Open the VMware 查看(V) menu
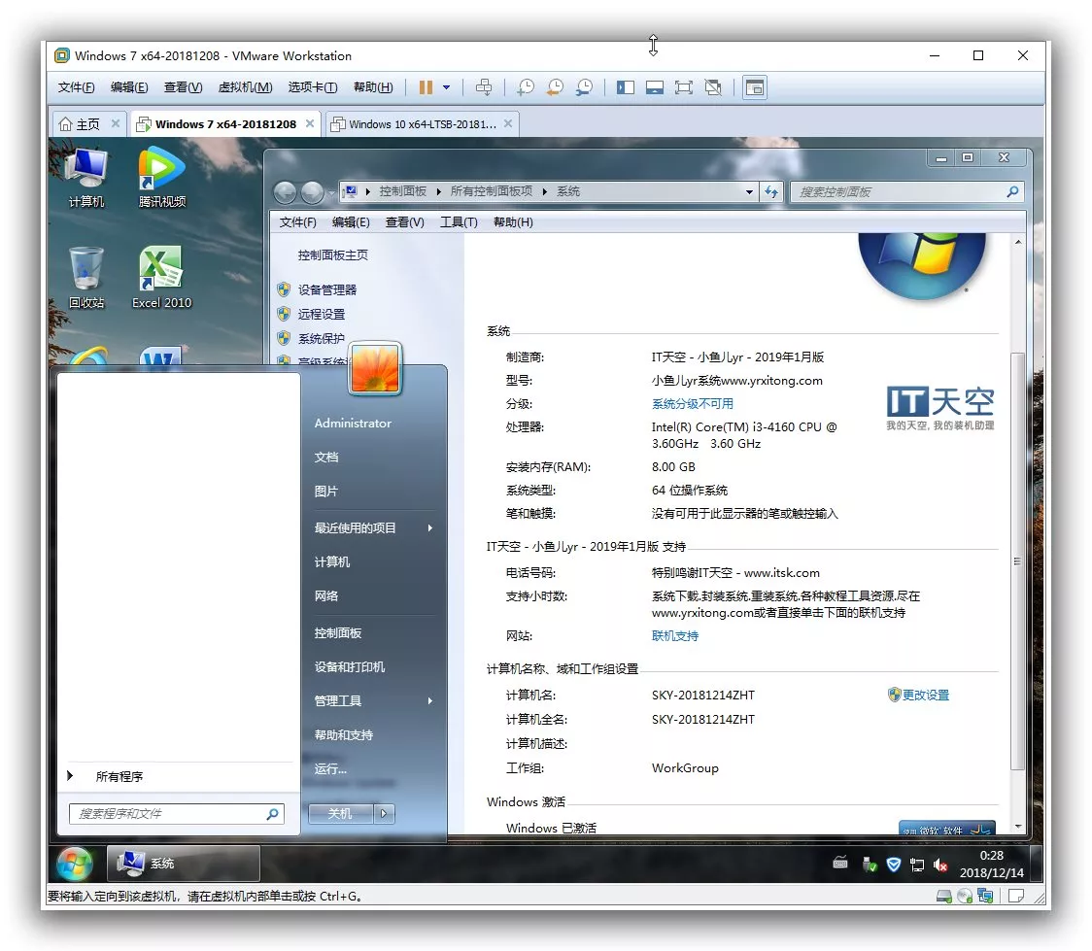Viewport: 1092px width, 951px height. click(183, 87)
